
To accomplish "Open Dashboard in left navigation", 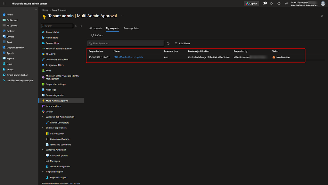I will click(12, 20).
